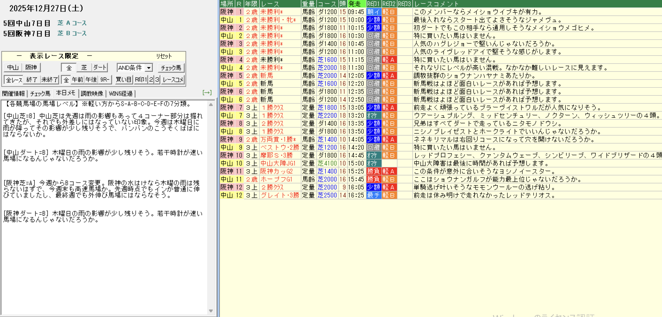
Task: Click the 朝イ badge on 阪神 1R row
Action: tap(373, 12)
